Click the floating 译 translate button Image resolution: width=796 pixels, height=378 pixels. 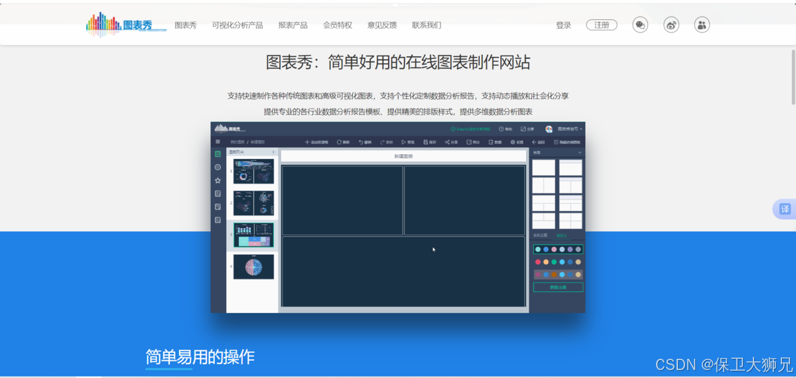pos(785,209)
